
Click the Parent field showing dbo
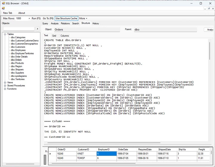tap(165, 30)
